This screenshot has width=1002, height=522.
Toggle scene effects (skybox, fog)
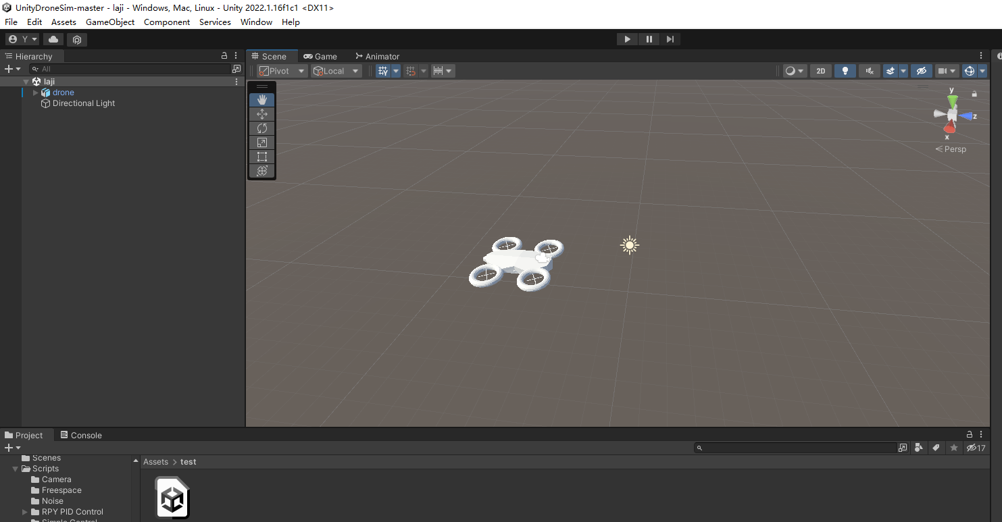(x=891, y=71)
